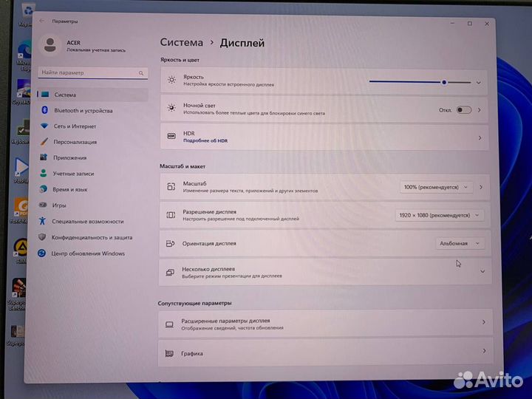Select Время и язык in sidebar
Screen dimensions: 532x399
point(70,189)
